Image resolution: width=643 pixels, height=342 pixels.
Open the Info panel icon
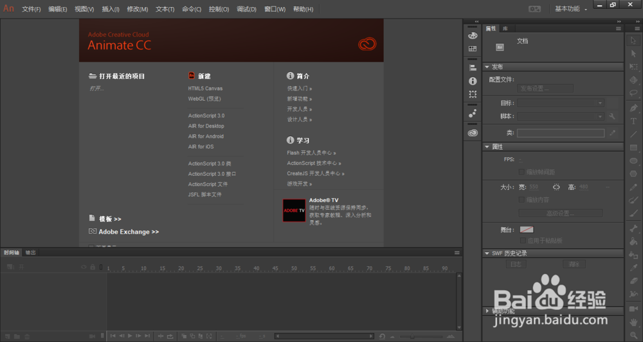(x=473, y=81)
